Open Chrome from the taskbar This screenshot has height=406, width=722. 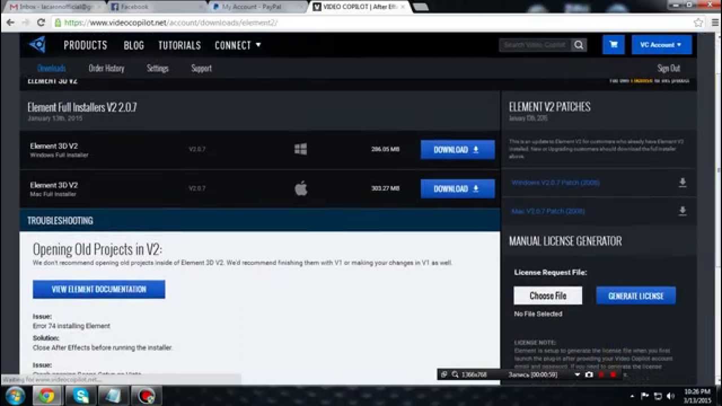click(x=47, y=396)
